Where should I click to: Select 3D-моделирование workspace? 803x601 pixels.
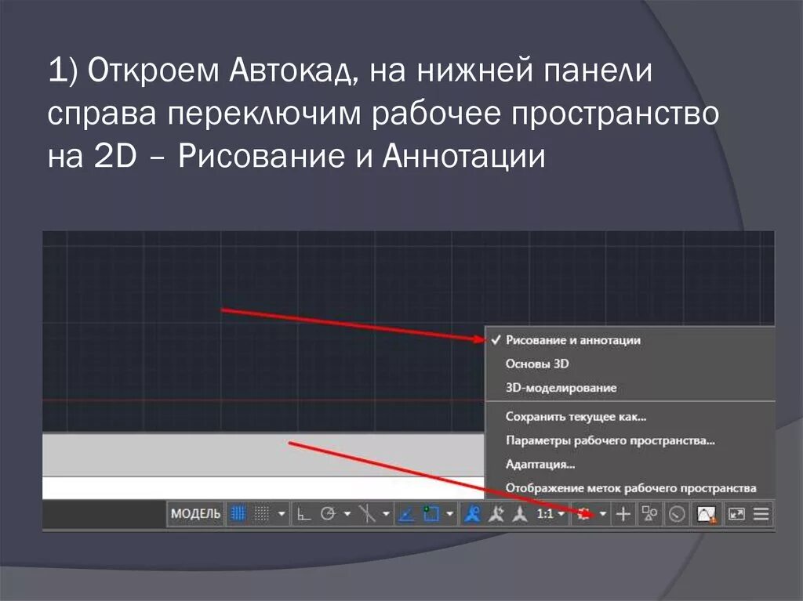[630, 388]
